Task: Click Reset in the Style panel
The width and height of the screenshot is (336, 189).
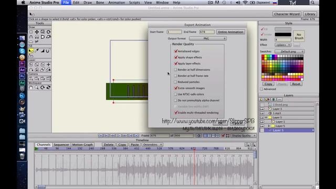Action: 296,84
